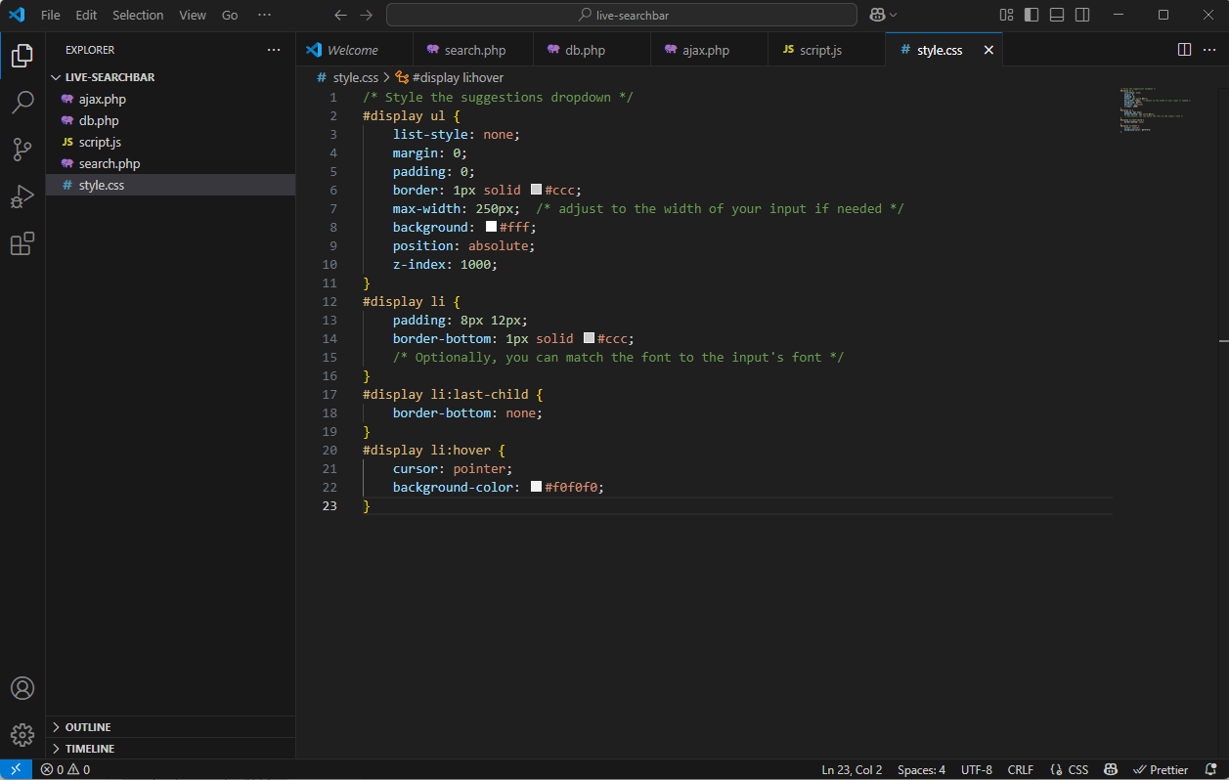Image resolution: width=1229 pixels, height=780 pixels.
Task: Toggle the Panel visibility
Action: pos(1056,15)
